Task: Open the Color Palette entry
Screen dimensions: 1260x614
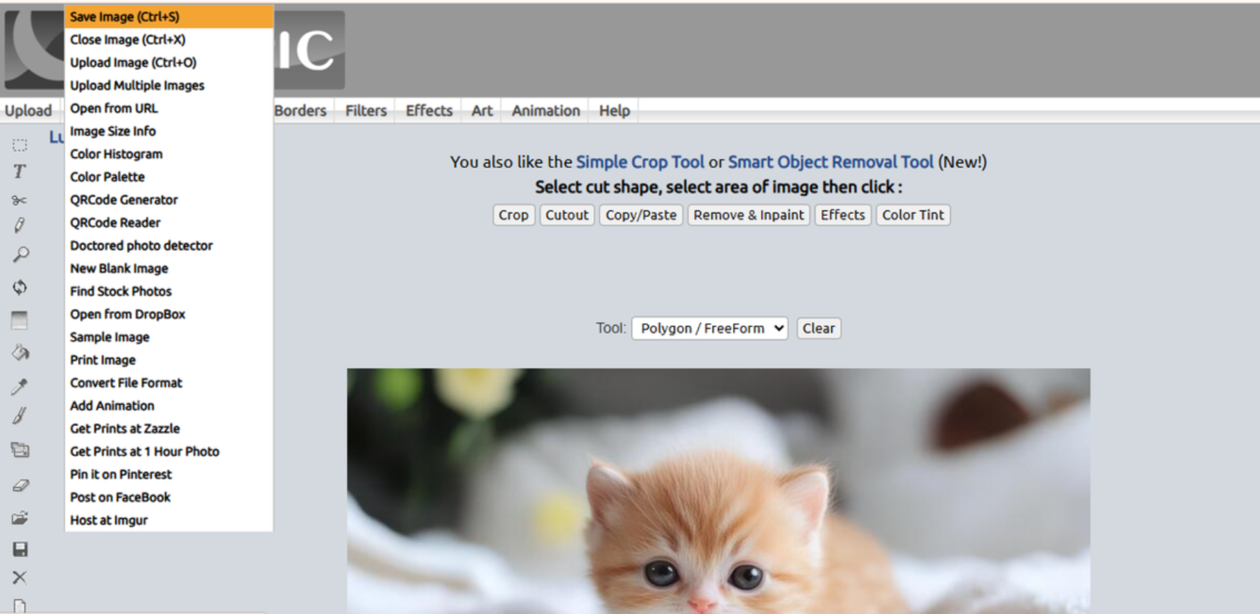Action: (x=169, y=177)
